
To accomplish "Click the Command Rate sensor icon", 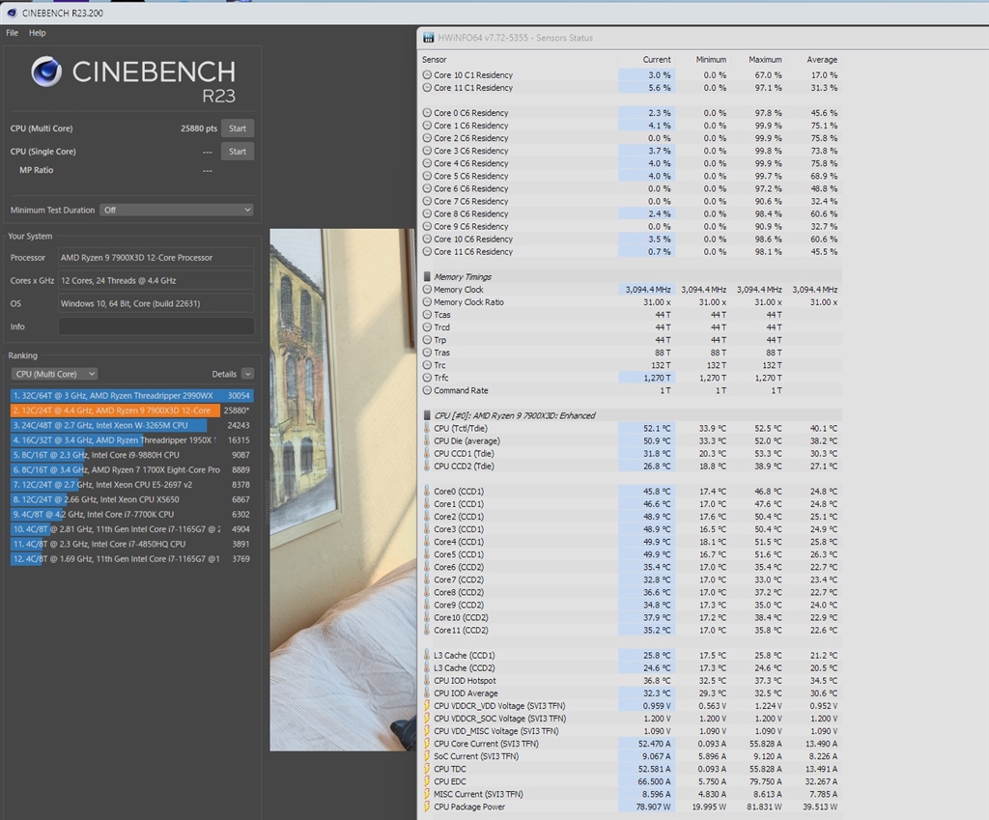I will (427, 390).
